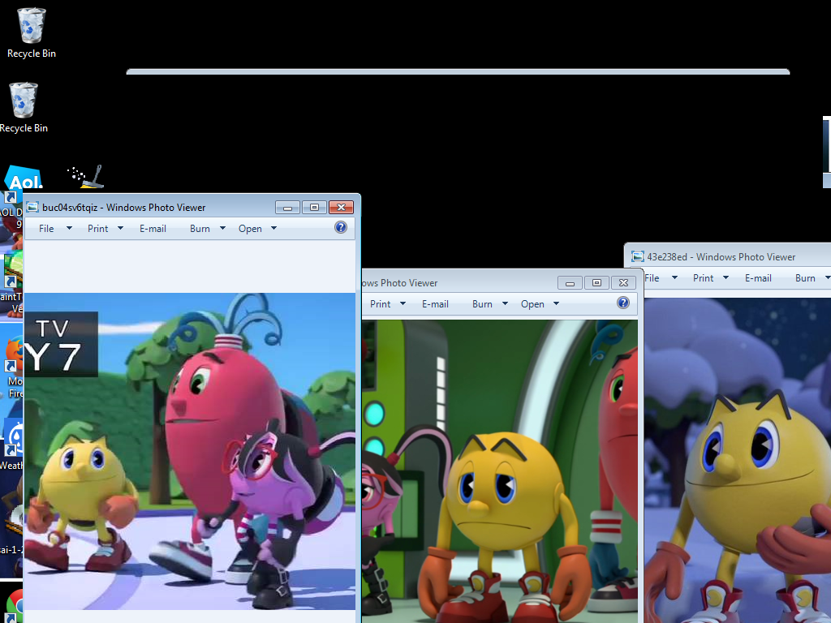The image size is (831, 623).
Task: Expand Burn arrow in the middle Photo Viewer
Action: pyautogui.click(x=505, y=303)
